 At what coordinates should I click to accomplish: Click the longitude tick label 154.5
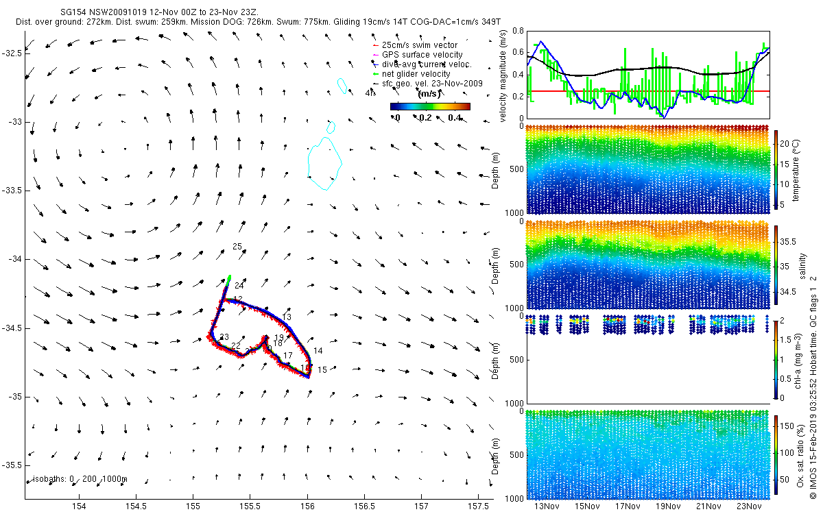pyautogui.click(x=136, y=506)
